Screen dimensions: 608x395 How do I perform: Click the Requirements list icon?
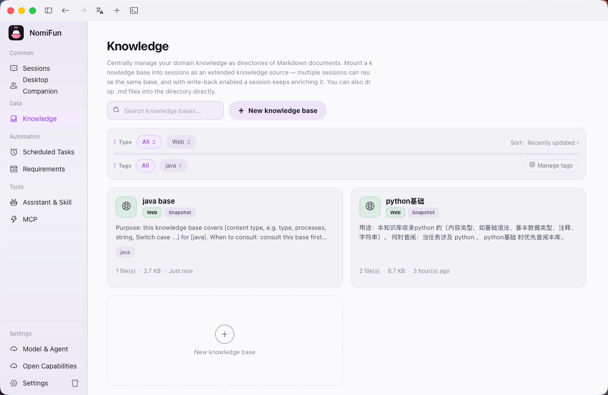pyautogui.click(x=14, y=169)
